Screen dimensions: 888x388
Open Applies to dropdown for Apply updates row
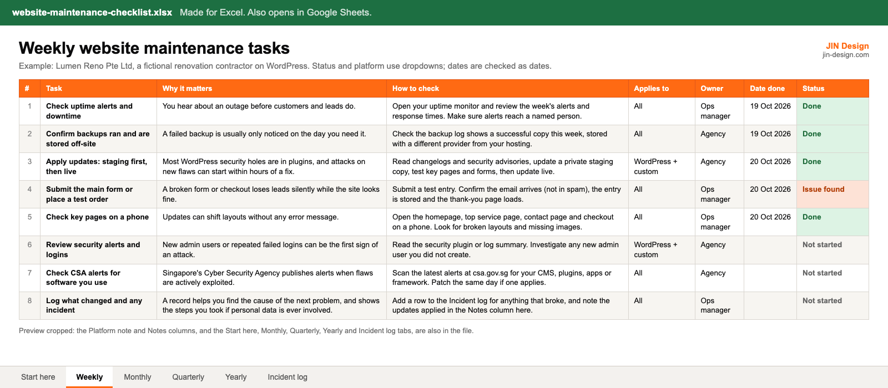[x=662, y=167]
